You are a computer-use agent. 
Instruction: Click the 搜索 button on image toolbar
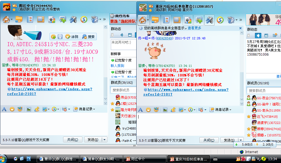[89, 37]
